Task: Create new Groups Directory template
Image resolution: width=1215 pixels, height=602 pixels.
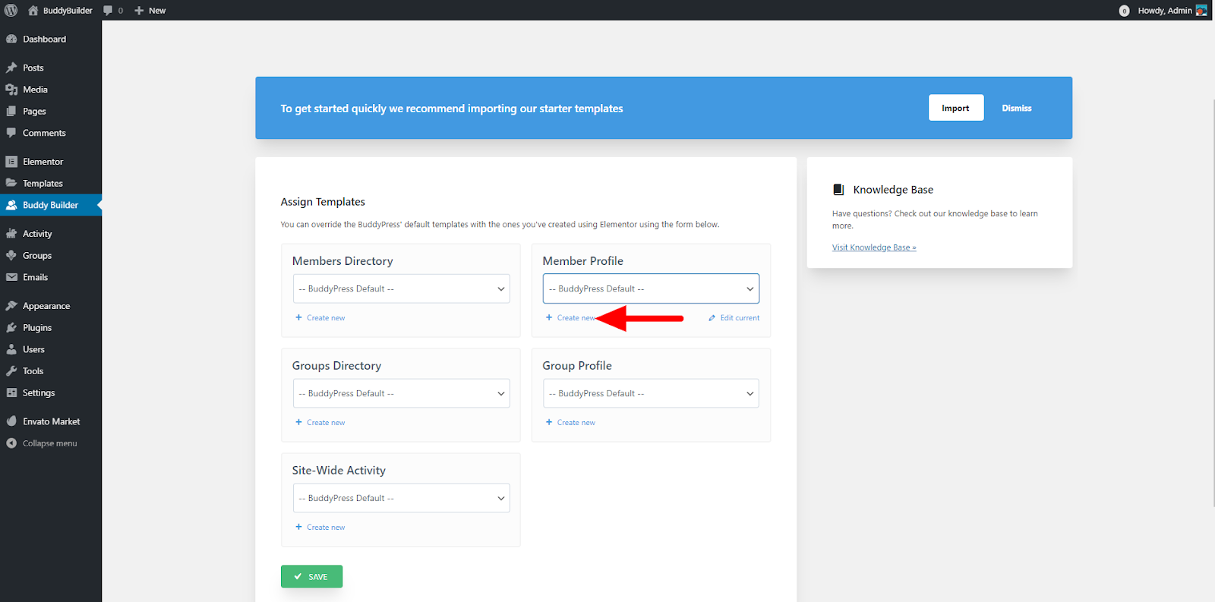Action: (x=320, y=423)
